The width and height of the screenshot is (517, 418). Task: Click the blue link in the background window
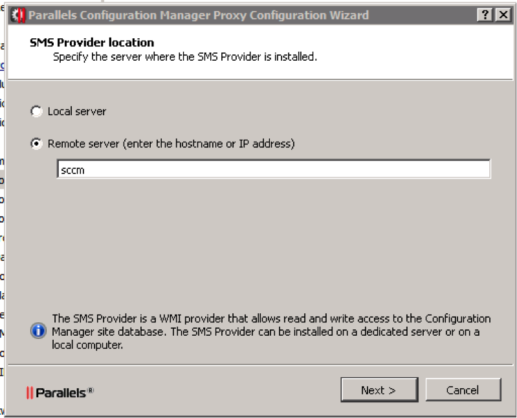(2, 65)
